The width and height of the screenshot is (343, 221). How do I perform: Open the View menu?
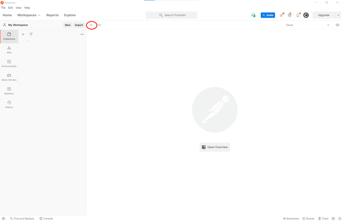[18, 8]
